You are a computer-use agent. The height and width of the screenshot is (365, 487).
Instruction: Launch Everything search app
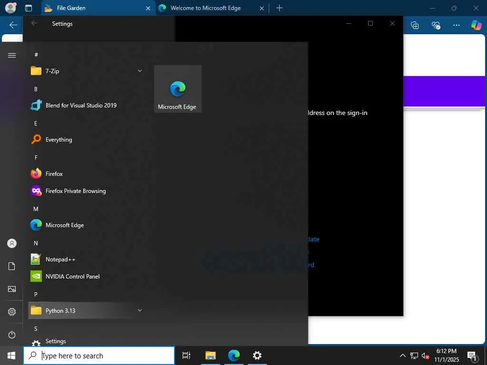(x=87, y=140)
